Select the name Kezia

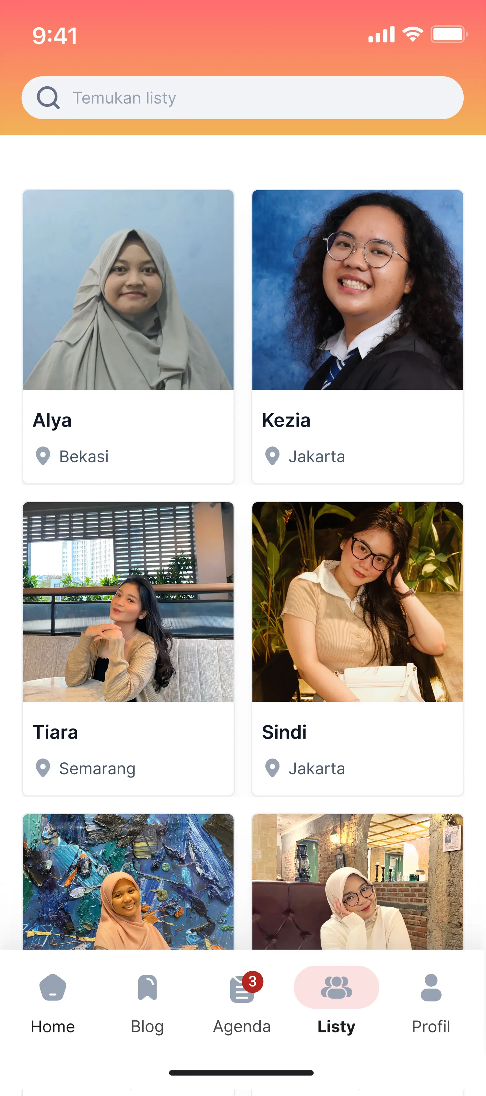[x=286, y=420]
